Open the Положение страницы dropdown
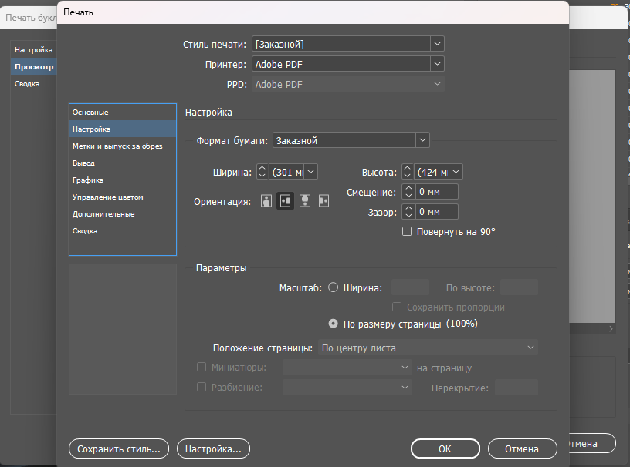630x467 pixels. [428, 348]
